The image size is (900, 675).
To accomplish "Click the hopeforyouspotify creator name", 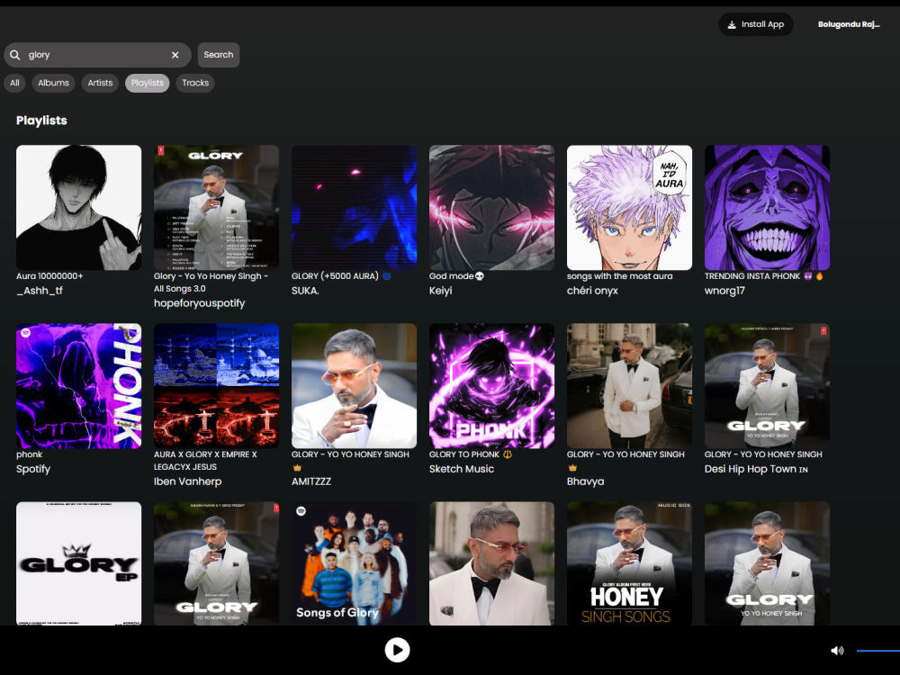I will tap(199, 303).
